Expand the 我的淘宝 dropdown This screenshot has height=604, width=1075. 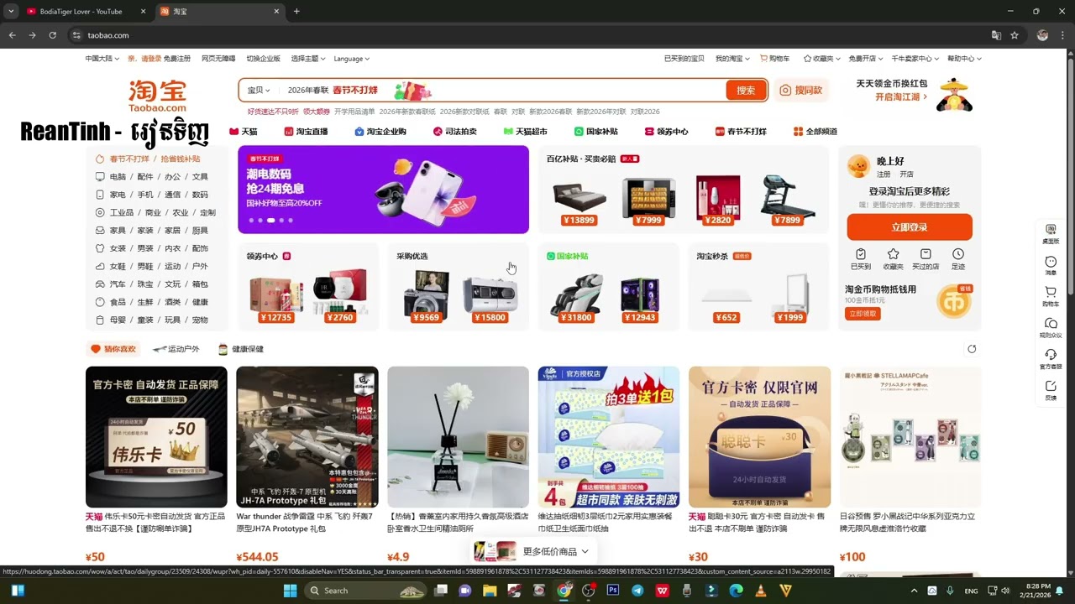(x=732, y=59)
